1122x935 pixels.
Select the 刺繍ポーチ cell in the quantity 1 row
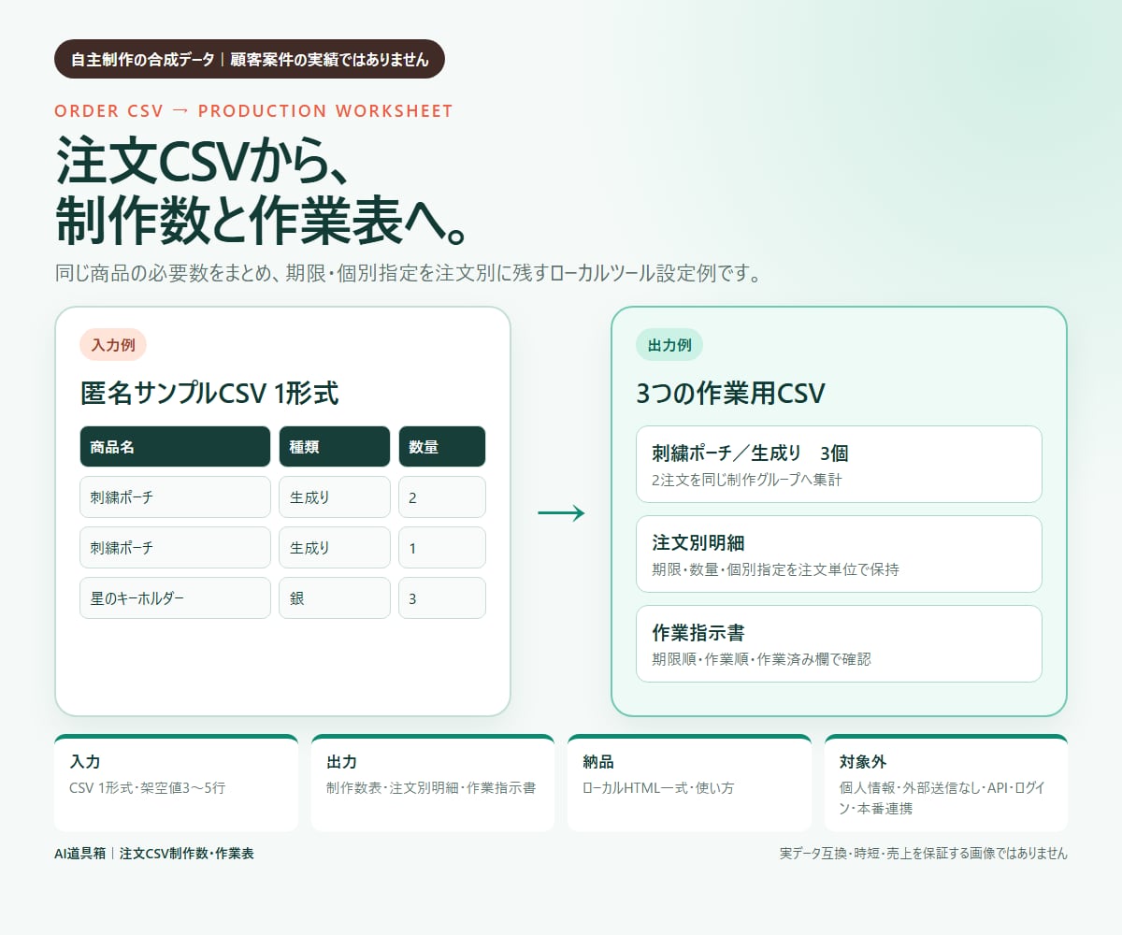pyautogui.click(x=175, y=548)
